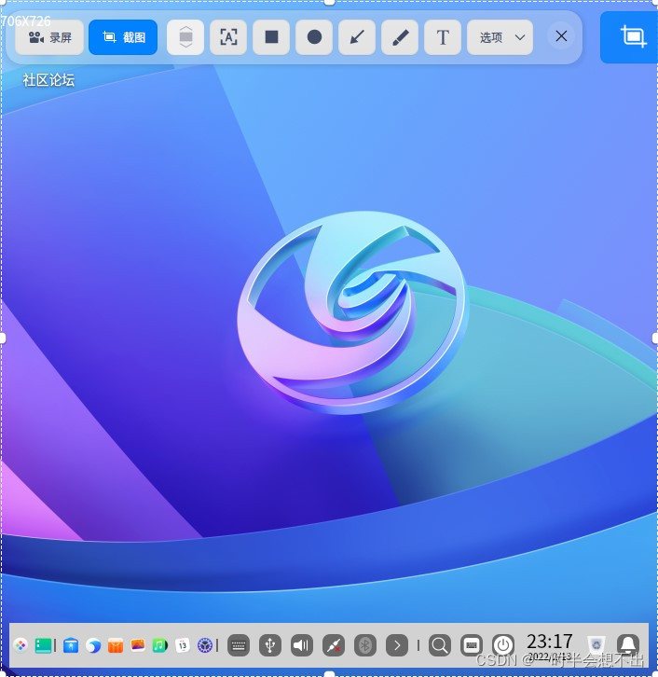Select the rectangle drawing tool

(271, 37)
